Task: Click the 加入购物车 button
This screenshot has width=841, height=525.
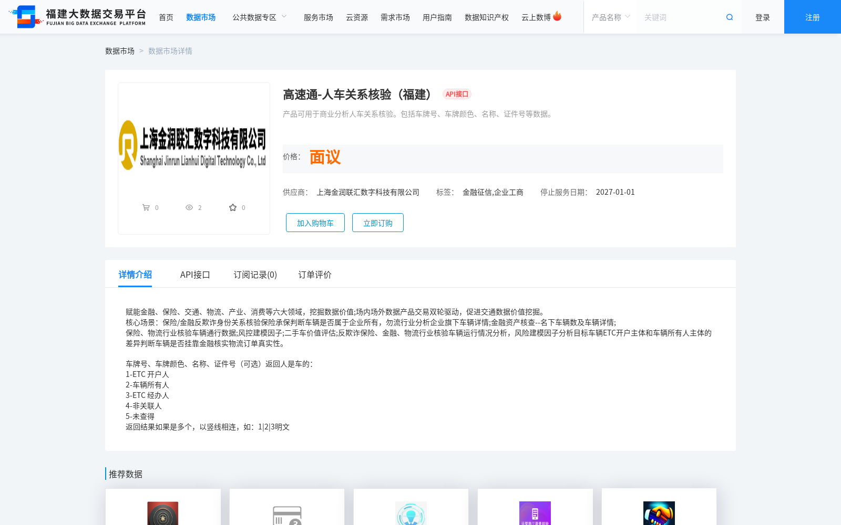Action: pos(315,223)
